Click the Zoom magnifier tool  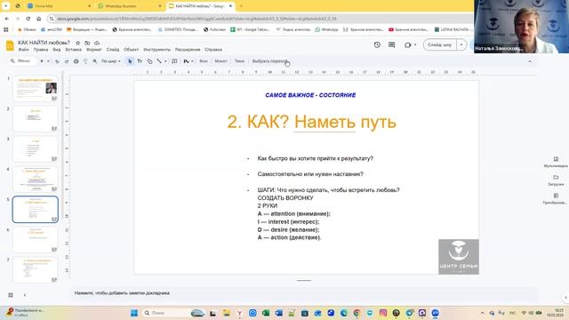coord(95,61)
